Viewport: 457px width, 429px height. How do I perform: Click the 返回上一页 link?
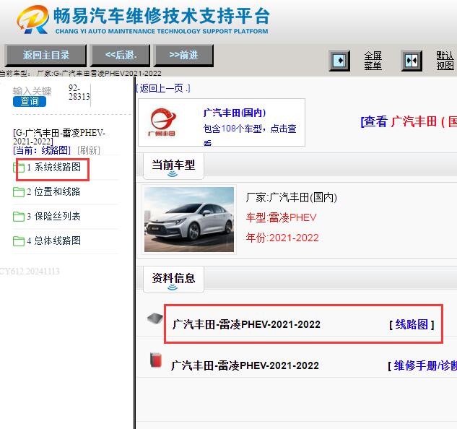pos(163,88)
